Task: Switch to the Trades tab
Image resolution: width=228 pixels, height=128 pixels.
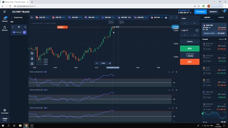Action: point(207,17)
